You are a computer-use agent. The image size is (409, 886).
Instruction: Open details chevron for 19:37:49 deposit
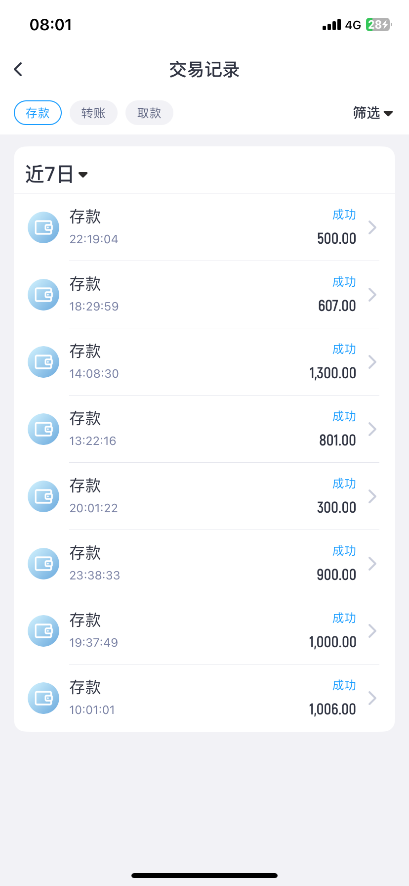pyautogui.click(x=372, y=631)
